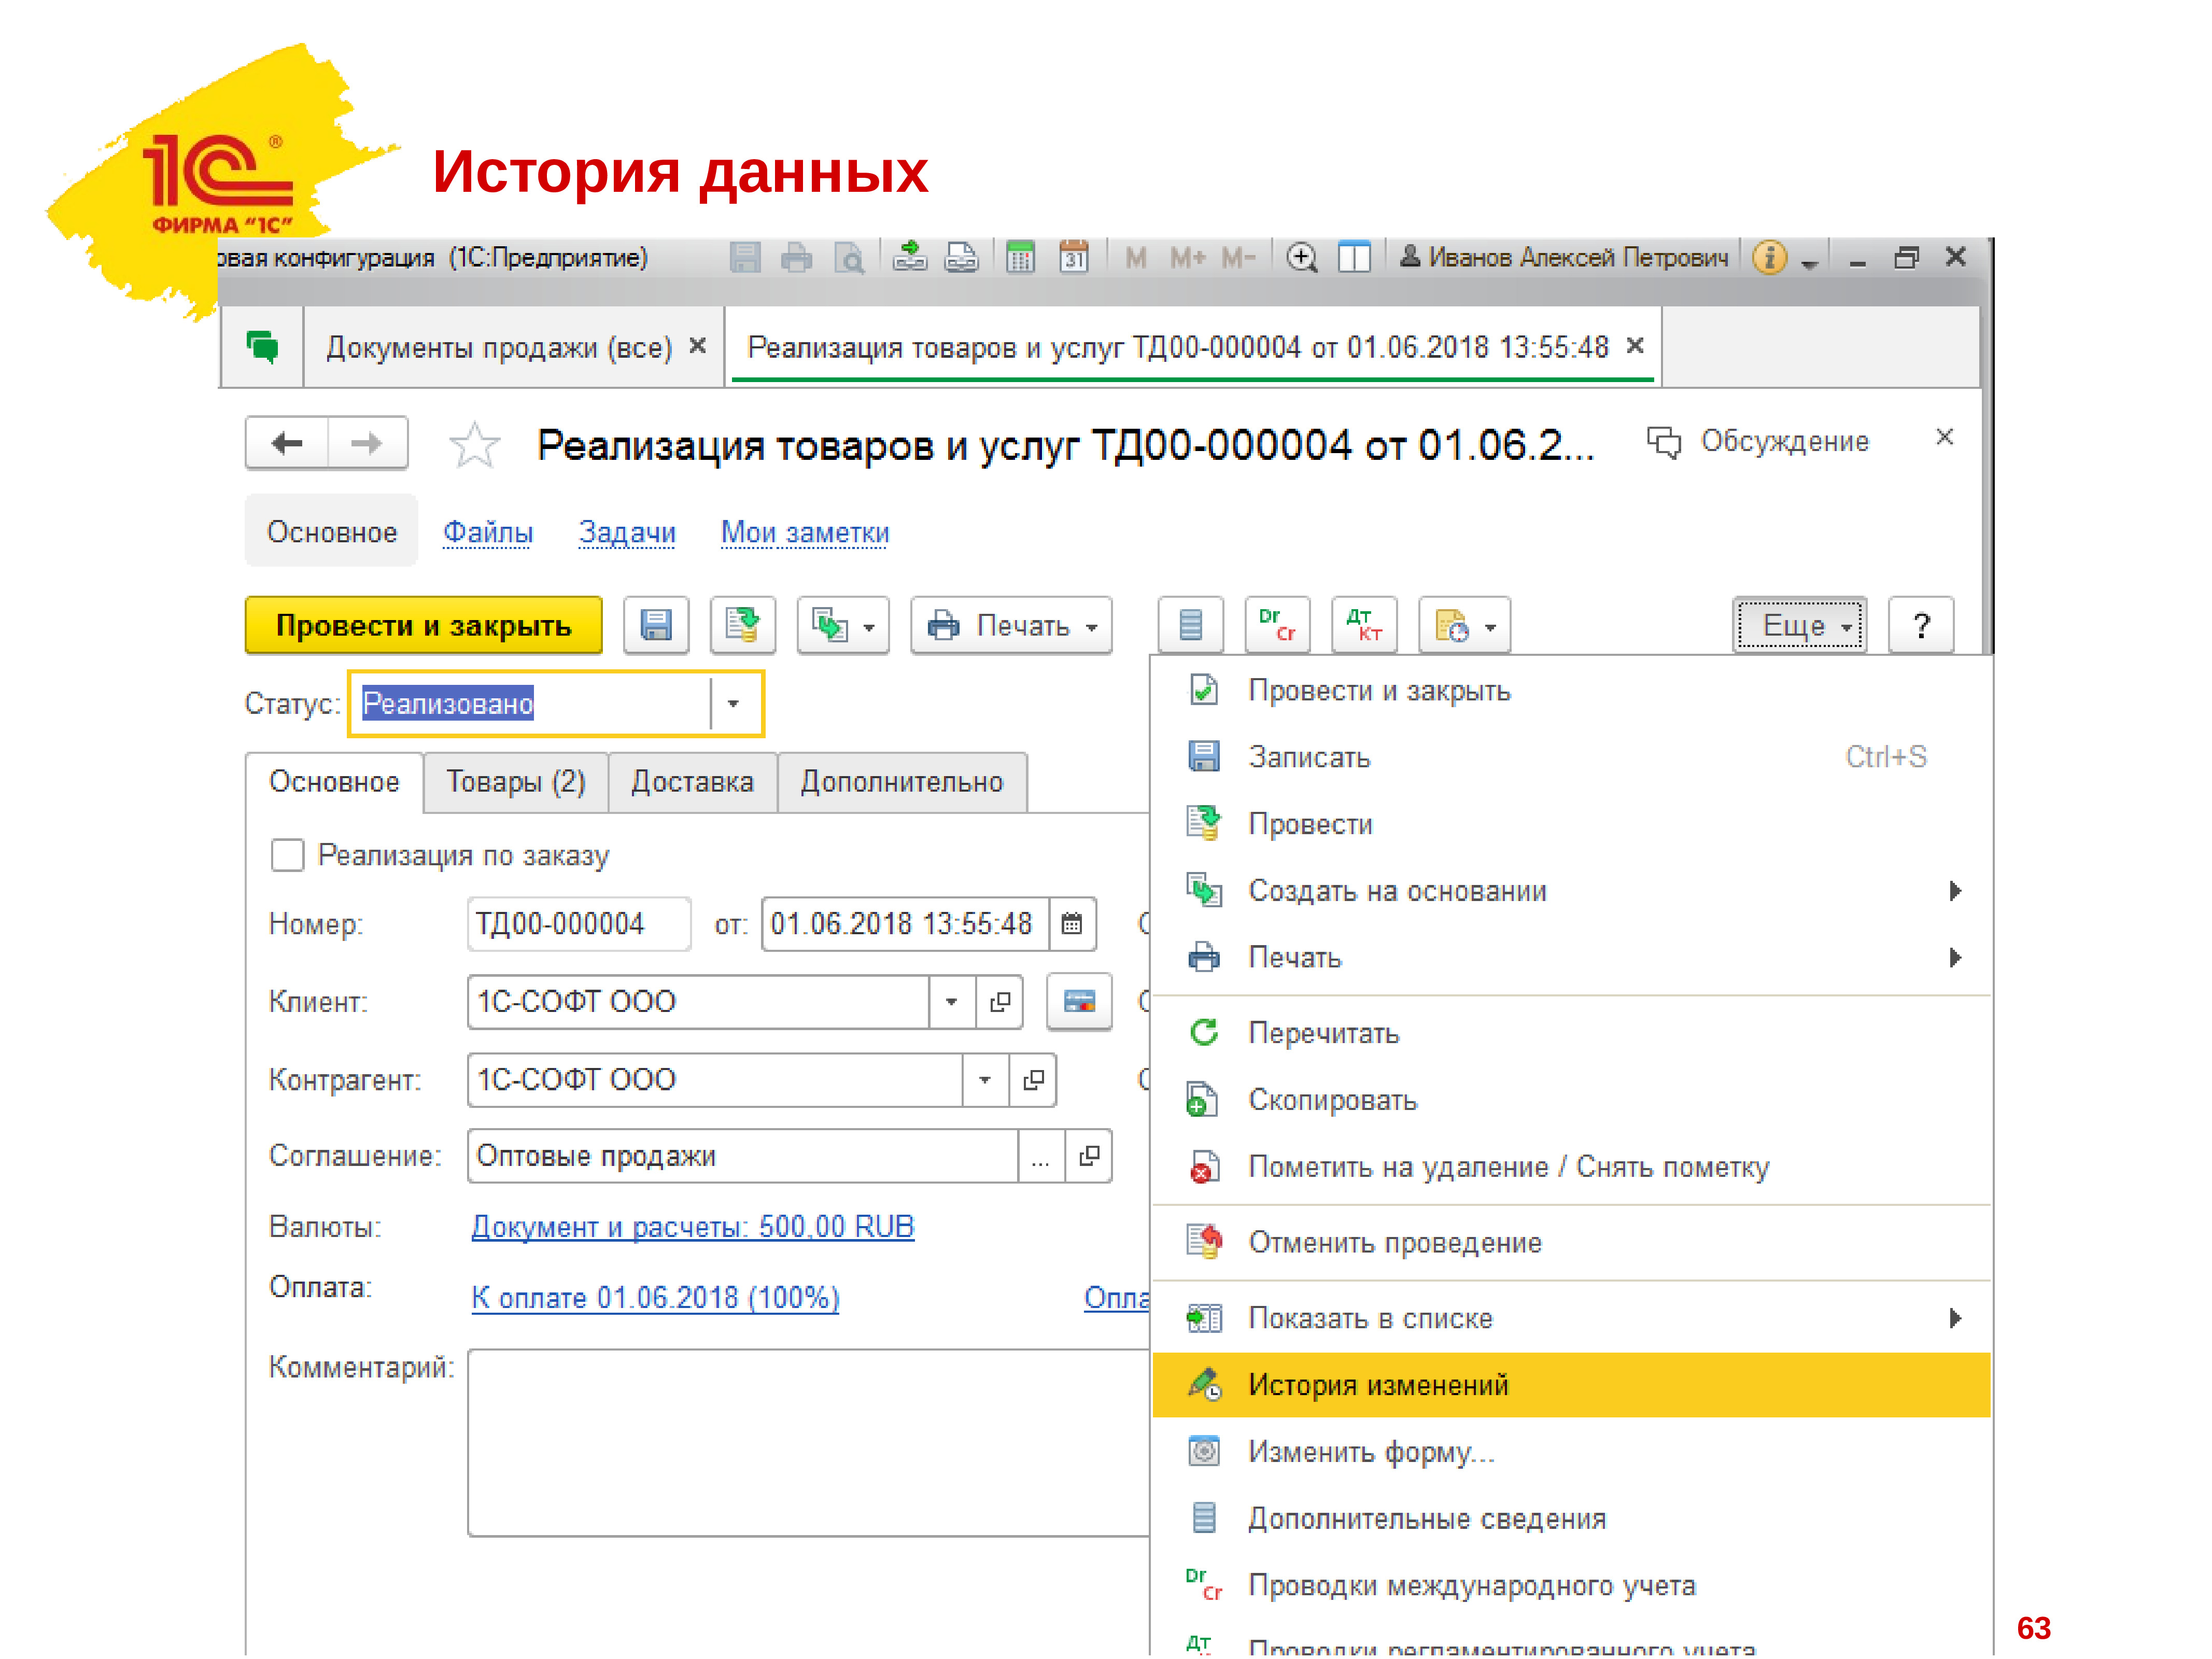The image size is (2212, 1659).
Task: Select История изменений menu item
Action: click(x=1571, y=1386)
